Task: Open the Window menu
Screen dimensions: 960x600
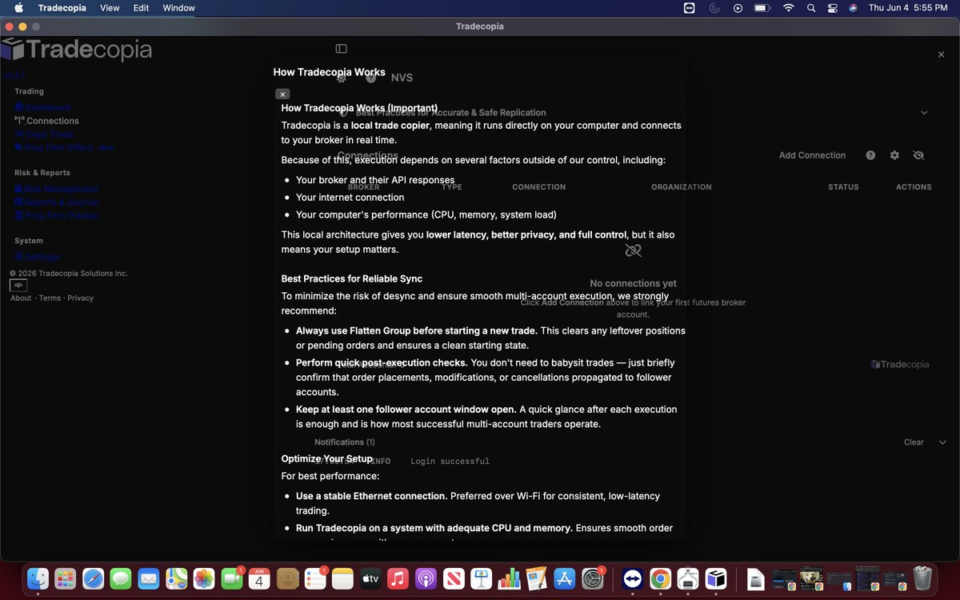Action: point(179,8)
